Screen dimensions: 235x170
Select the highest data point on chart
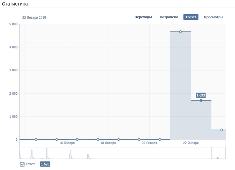point(180,32)
